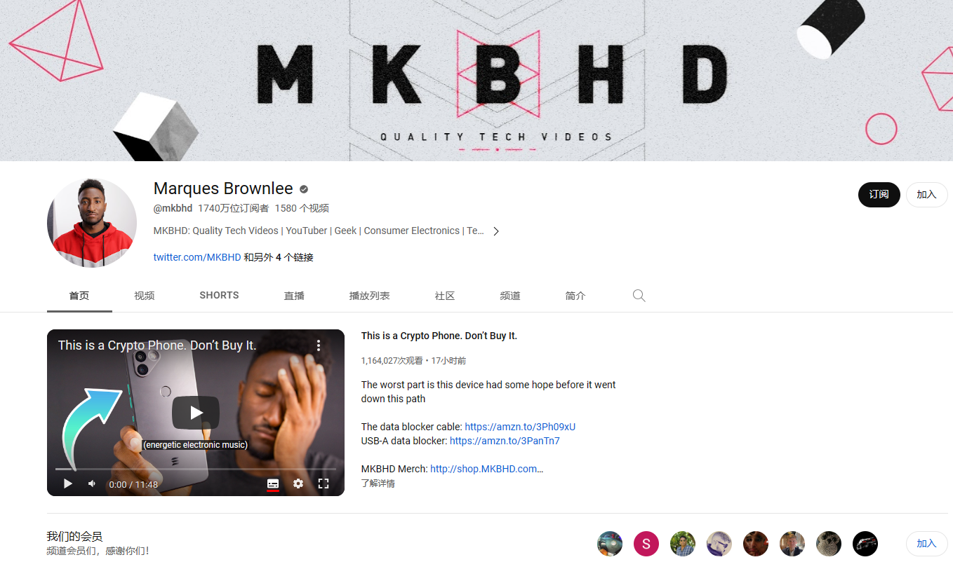953x569 pixels.
Task: Mute the video using the speaker icon
Action: point(91,484)
